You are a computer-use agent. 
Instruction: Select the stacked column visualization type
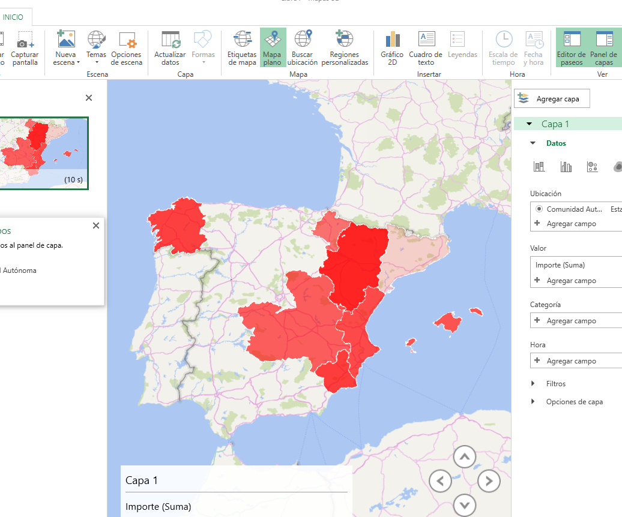(x=539, y=167)
